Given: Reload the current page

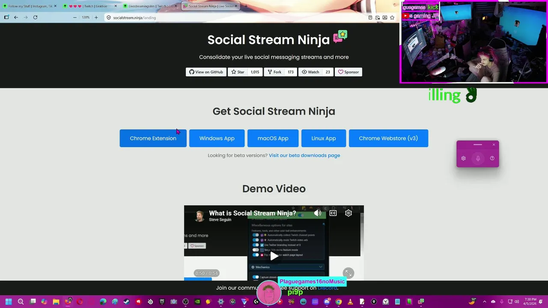Looking at the screenshot, I should (x=35, y=18).
